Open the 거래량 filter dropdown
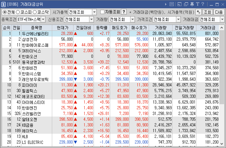The width and height of the screenshot is (226, 148). click(132, 19)
